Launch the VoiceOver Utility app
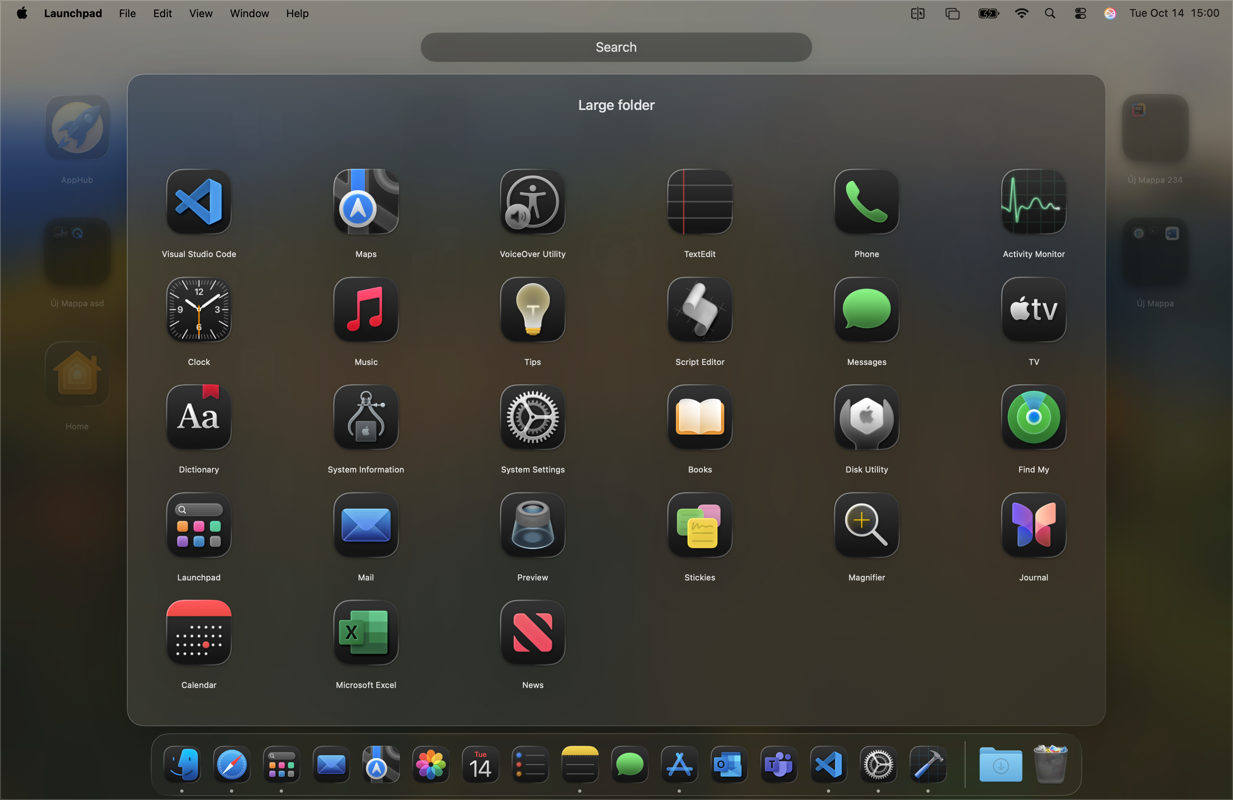This screenshot has height=800, width=1233. click(532, 202)
